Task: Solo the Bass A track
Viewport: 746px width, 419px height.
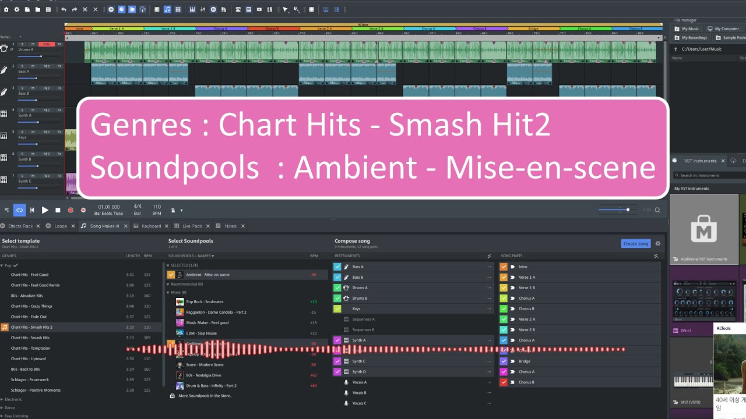Action: 22,66
